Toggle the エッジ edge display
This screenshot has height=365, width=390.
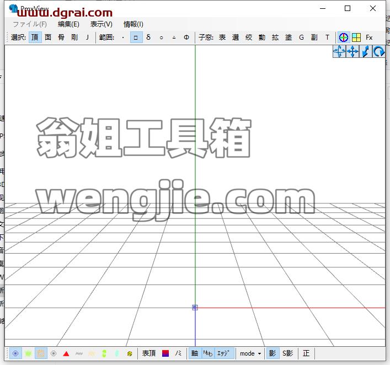click(x=224, y=353)
